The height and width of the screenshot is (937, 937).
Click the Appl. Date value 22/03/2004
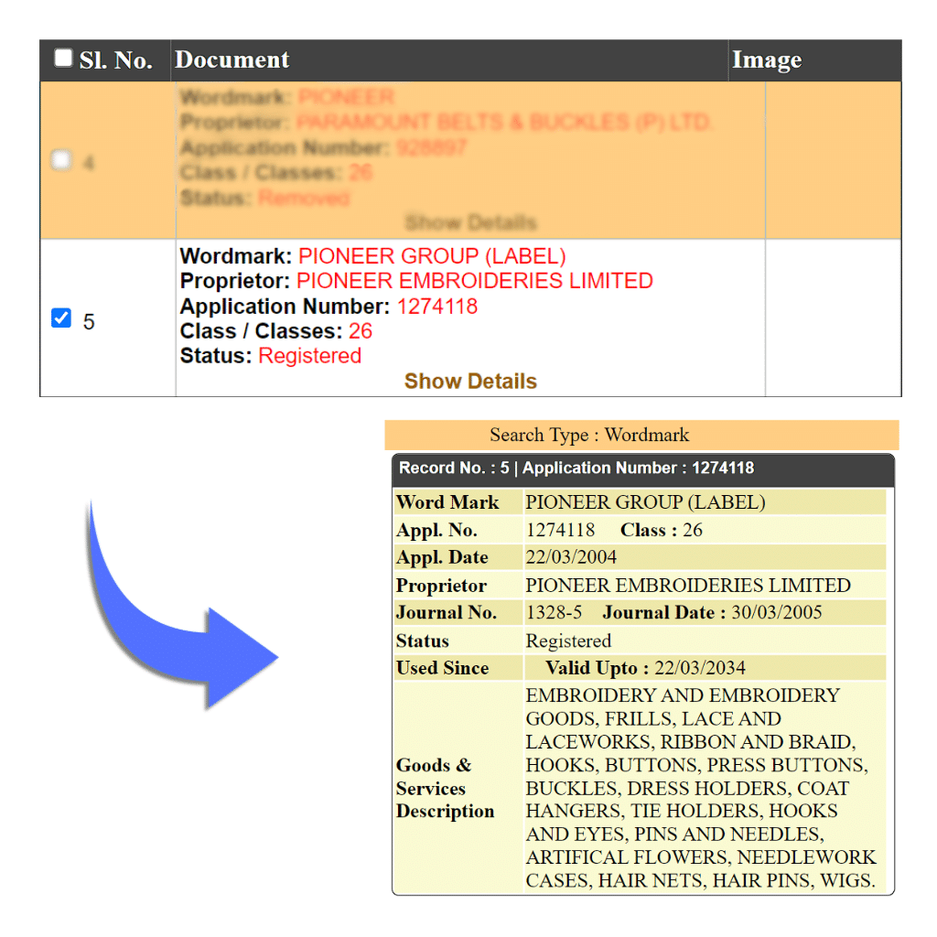tap(571, 557)
